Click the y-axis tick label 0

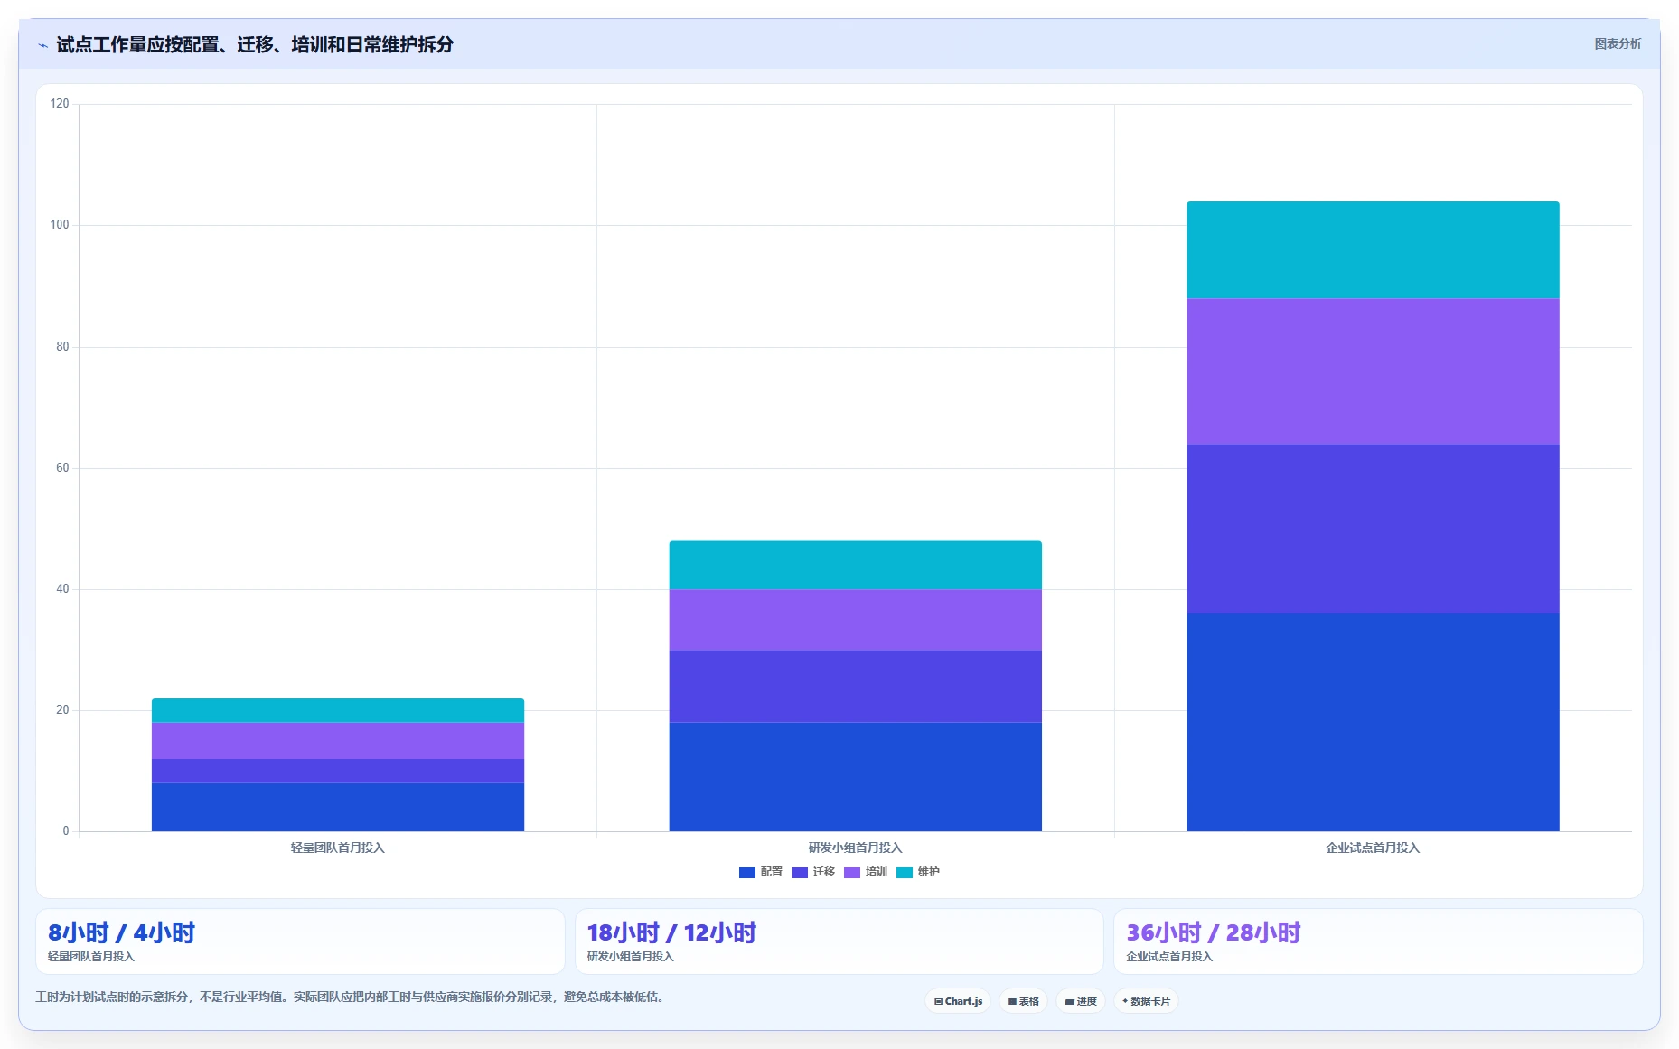(x=65, y=831)
